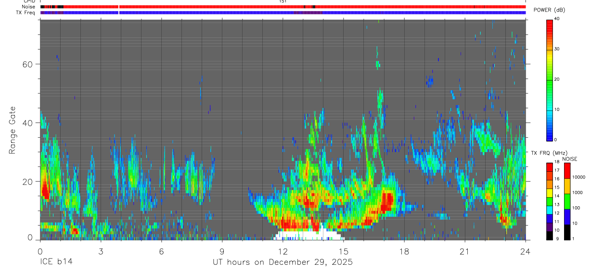
Task: Click the Noise row label at the top
Action: coord(28,7)
